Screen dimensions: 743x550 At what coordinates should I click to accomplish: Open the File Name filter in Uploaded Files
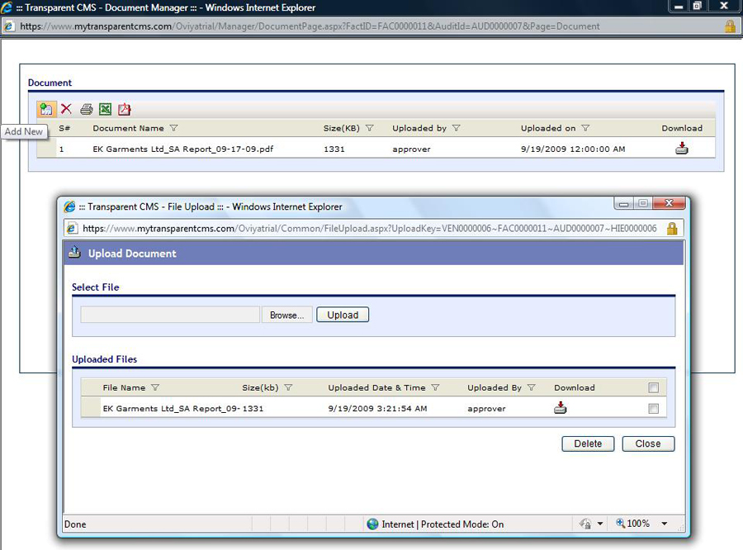pyautogui.click(x=155, y=387)
